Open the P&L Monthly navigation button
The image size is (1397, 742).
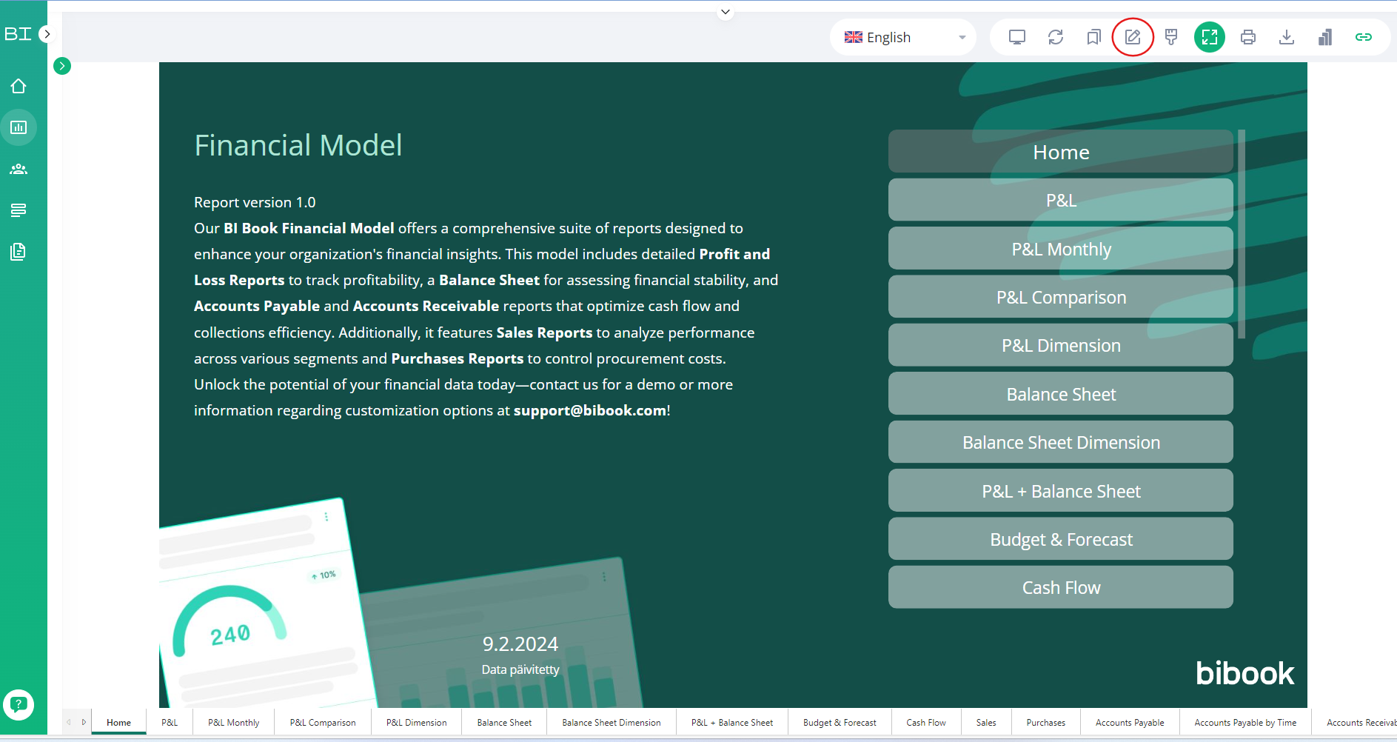pyautogui.click(x=1061, y=249)
